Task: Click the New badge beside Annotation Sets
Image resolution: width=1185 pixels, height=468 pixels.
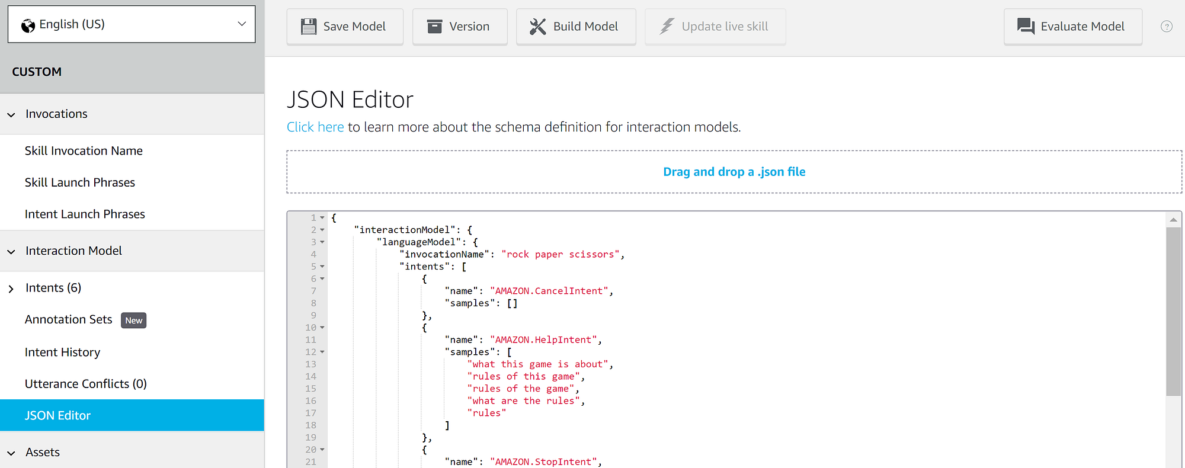Action: 133,320
